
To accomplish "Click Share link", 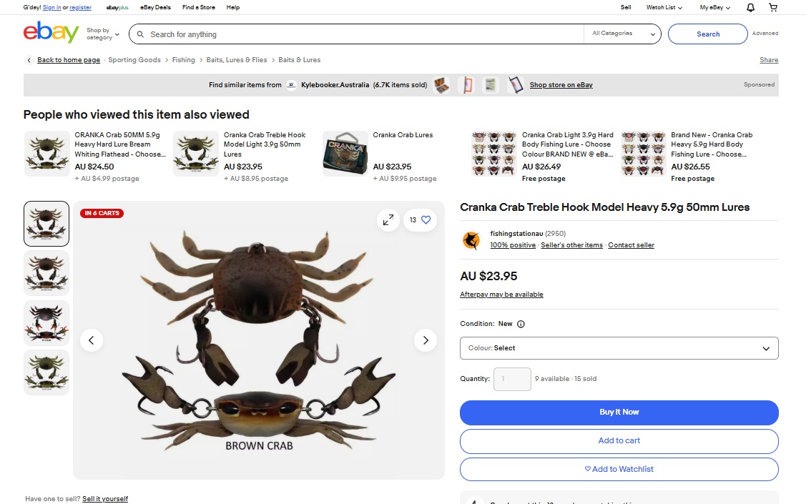I will pyautogui.click(x=769, y=60).
